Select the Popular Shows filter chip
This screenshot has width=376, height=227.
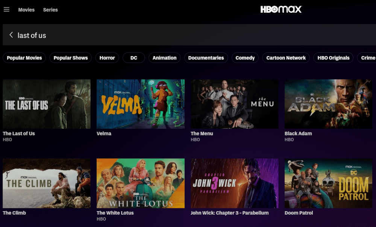[x=71, y=58]
